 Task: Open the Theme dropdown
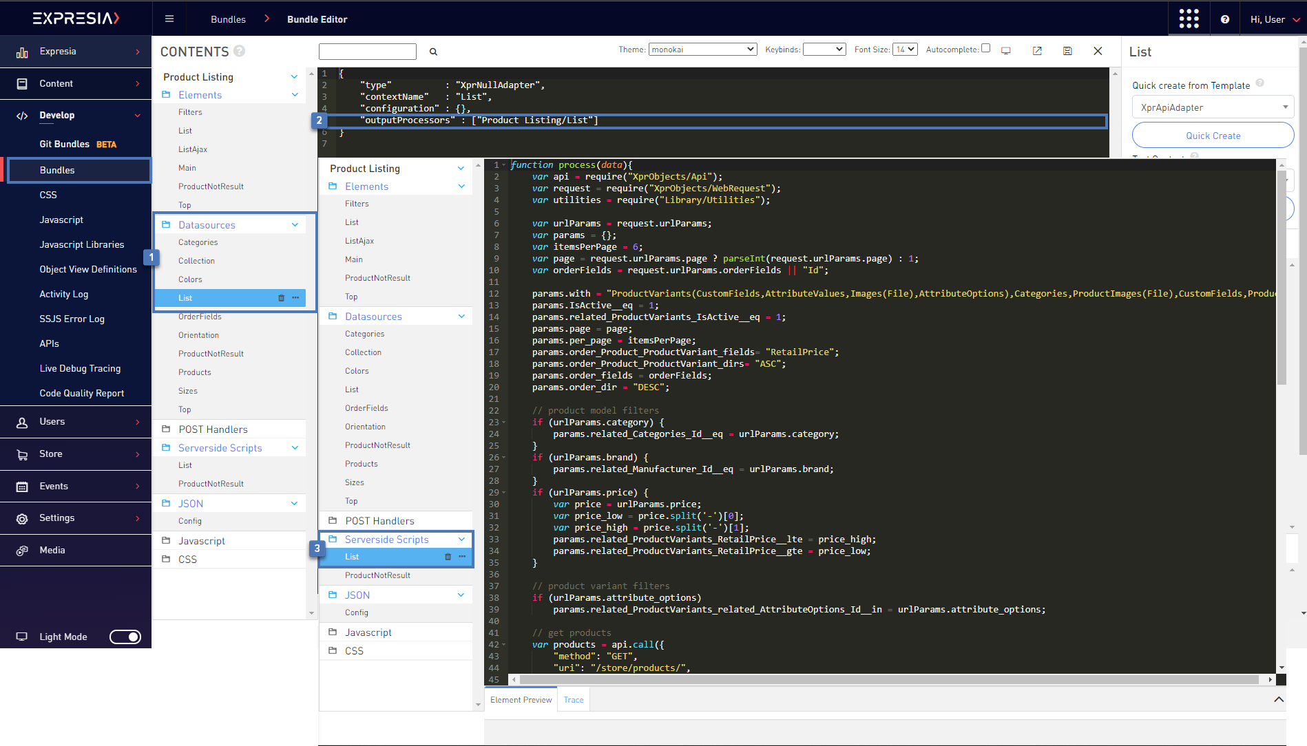[702, 50]
